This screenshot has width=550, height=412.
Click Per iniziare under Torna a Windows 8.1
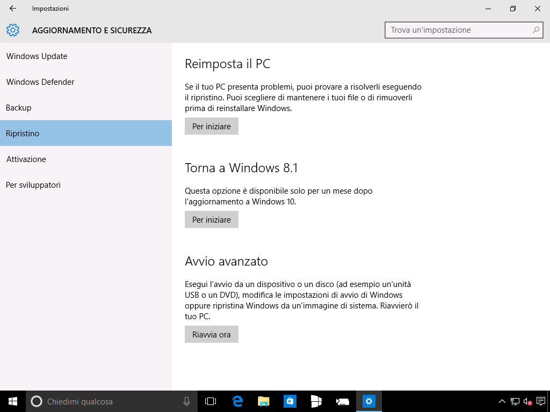pos(212,219)
